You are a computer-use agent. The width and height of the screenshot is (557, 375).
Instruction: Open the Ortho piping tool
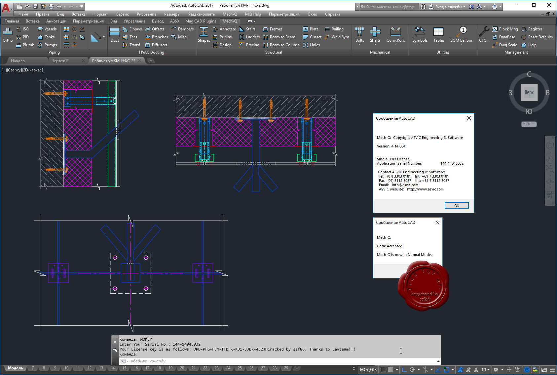[8, 35]
